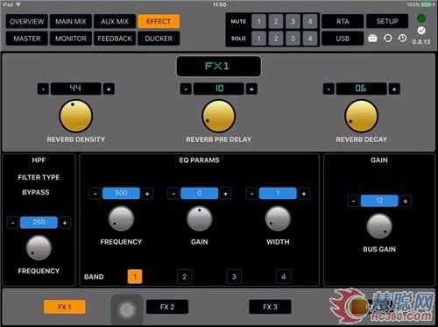Toggle Mute for channel 4
Viewport: 438px width, 327px height.
[x=310, y=21]
